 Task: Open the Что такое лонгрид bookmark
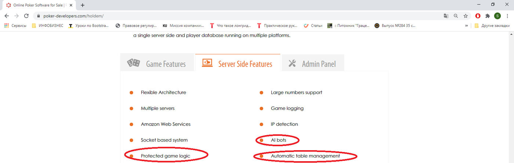[x=231, y=26]
